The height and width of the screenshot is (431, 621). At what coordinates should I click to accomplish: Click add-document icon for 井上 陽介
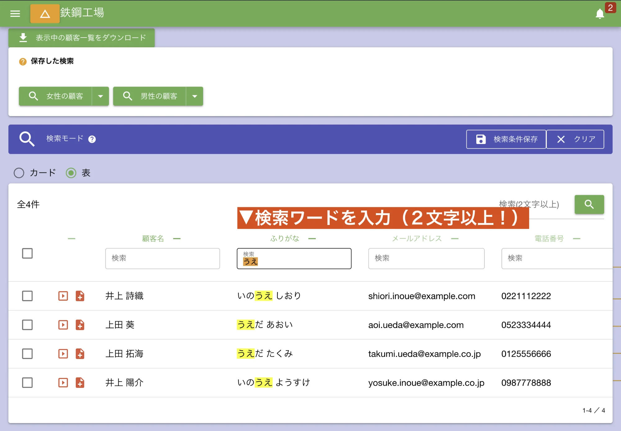(x=80, y=383)
